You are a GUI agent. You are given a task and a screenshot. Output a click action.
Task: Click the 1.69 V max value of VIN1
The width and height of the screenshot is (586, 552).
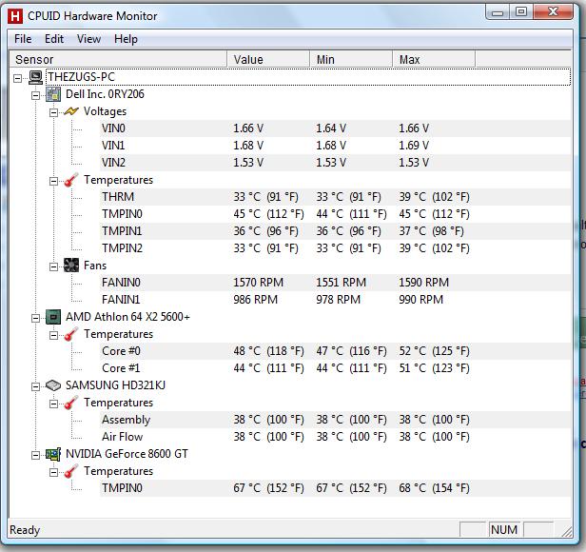tap(413, 146)
